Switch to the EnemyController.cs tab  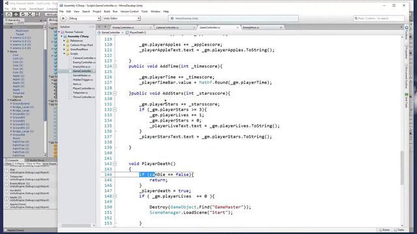[123, 27]
